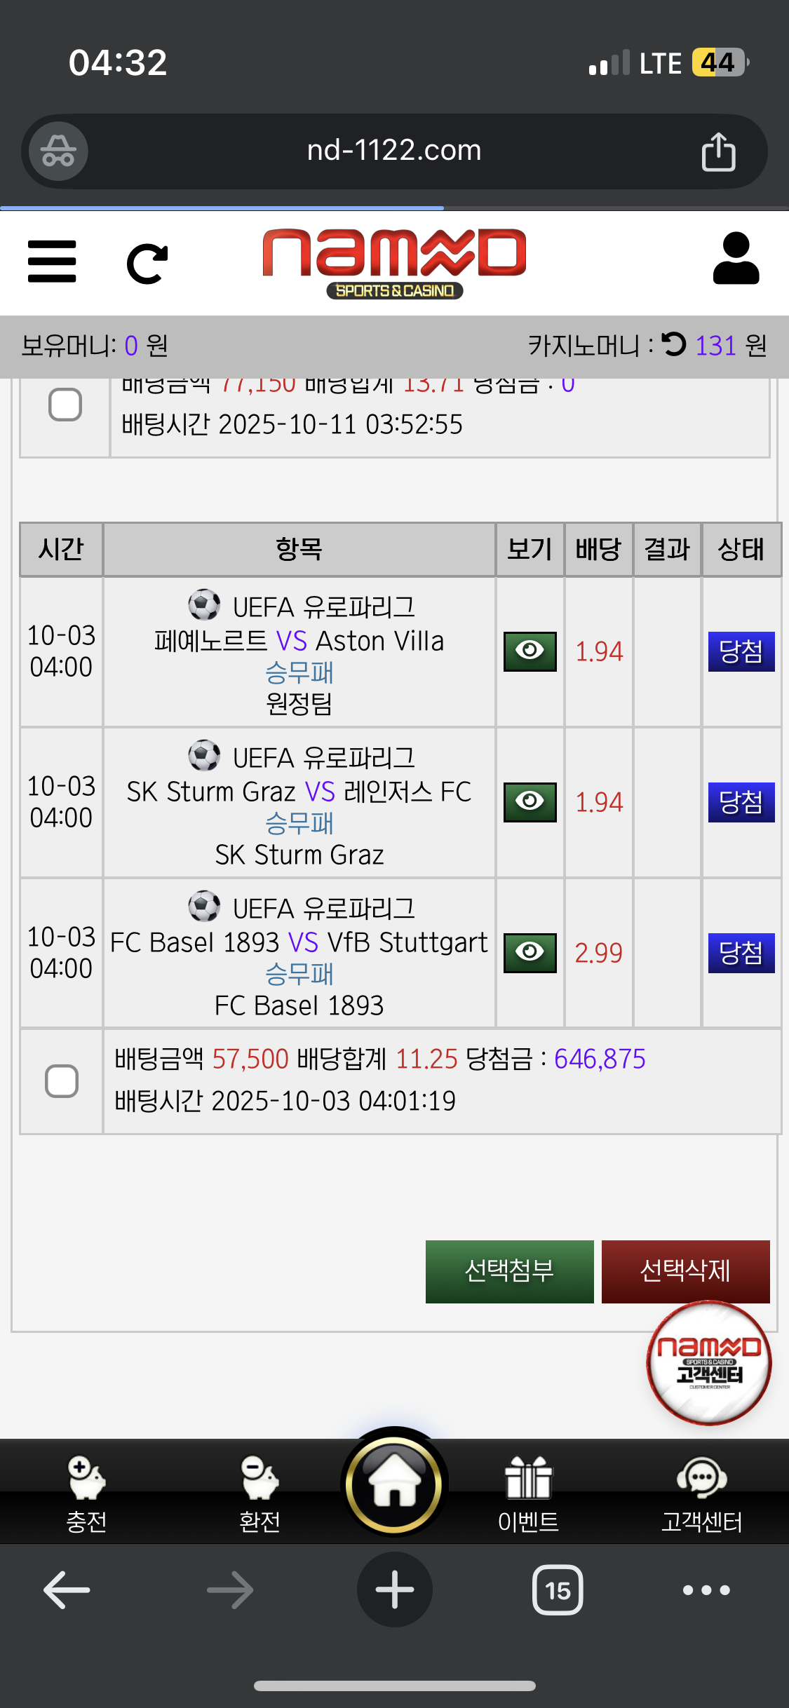
Task: Refresh casino money balance
Action: [x=674, y=344]
